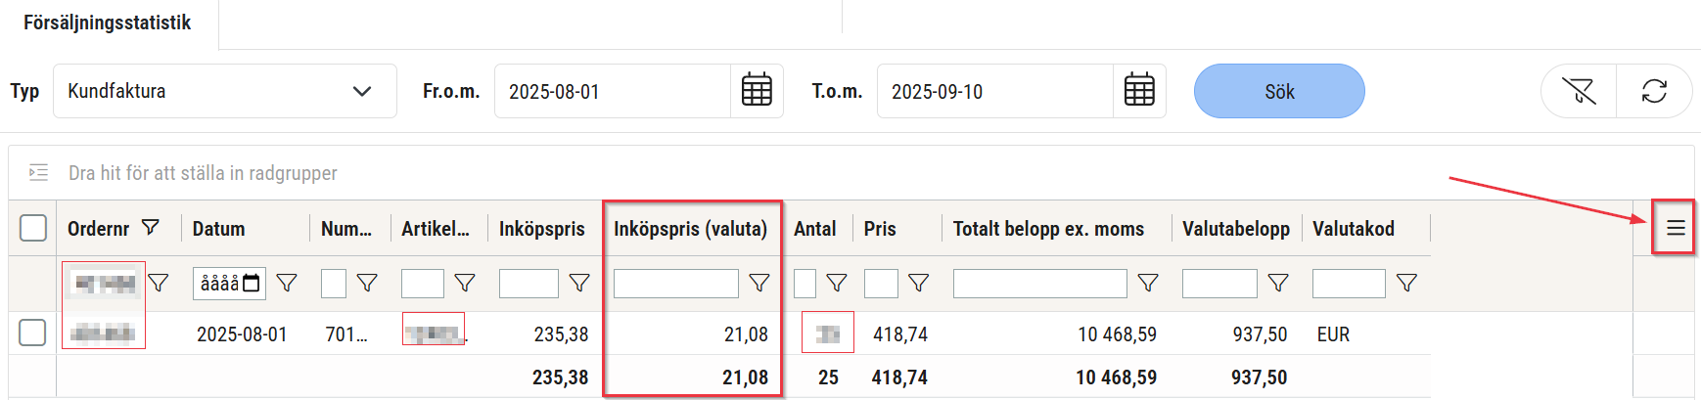Toggle the select-all header checkbox
Screen dimensions: 1701x400
tap(33, 228)
